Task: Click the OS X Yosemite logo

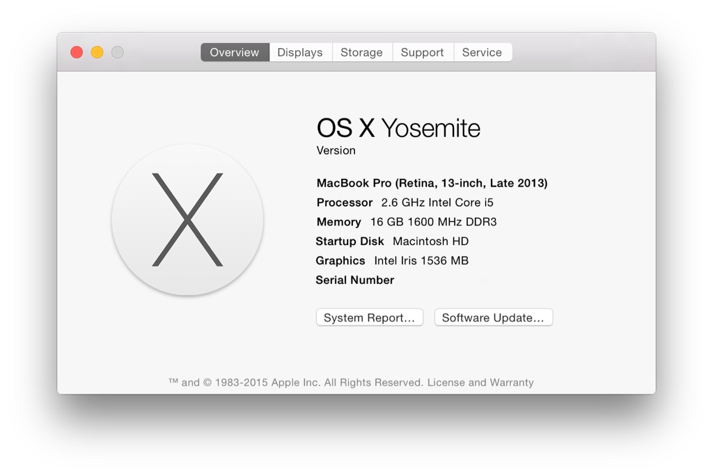Action: tap(187, 220)
